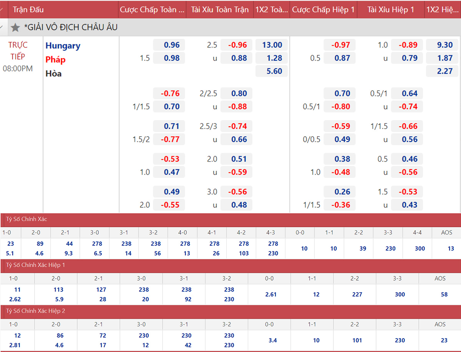Select the Cược Chấp Hiệp 1 column header

323,10
